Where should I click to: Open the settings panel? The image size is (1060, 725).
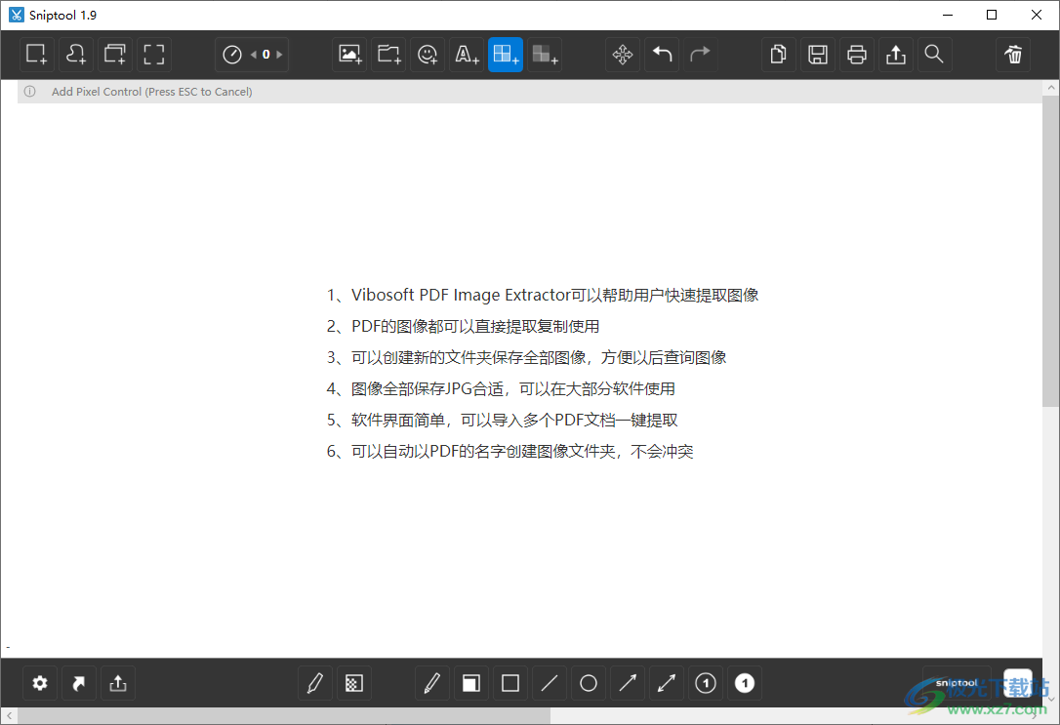[40, 683]
